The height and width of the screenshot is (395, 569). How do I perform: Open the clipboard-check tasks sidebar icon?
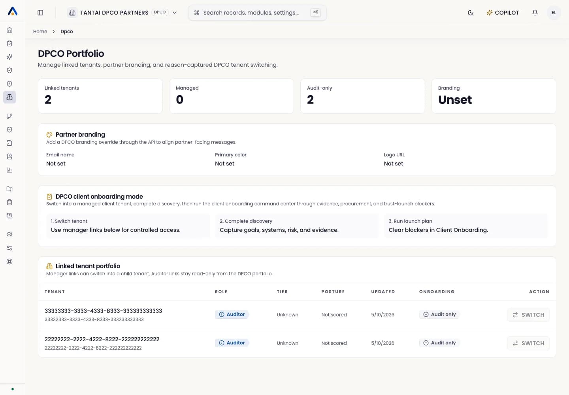(x=9, y=43)
